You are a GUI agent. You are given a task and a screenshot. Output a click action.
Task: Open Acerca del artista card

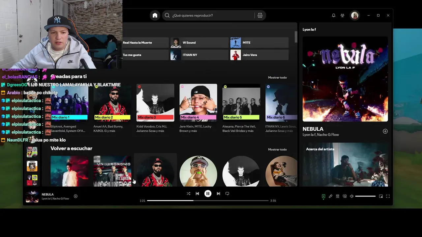345,165
